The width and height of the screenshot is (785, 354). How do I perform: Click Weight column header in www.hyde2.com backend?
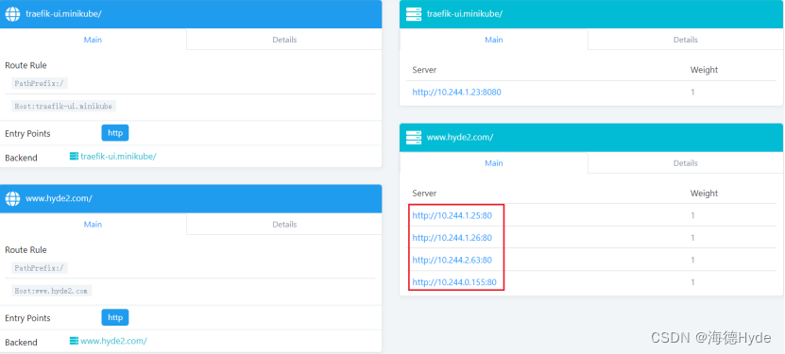click(x=704, y=194)
